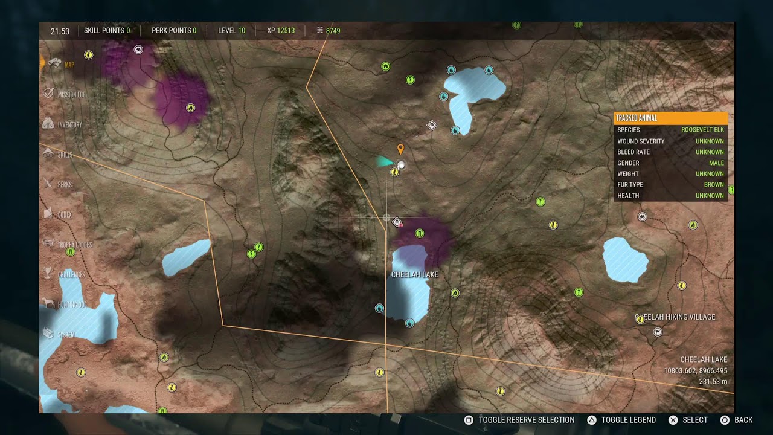Open the Inventory menu entry
Image resolution: width=773 pixels, height=435 pixels.
62,124
